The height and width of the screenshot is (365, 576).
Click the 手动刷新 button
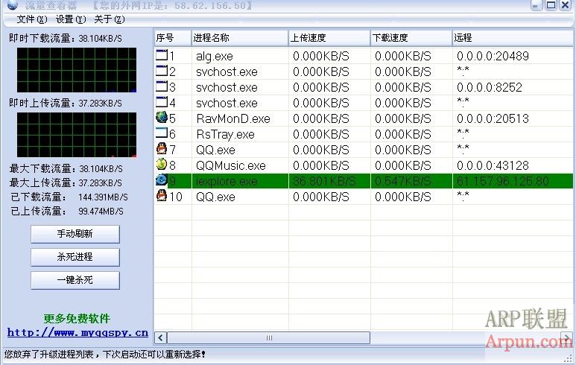(x=75, y=234)
